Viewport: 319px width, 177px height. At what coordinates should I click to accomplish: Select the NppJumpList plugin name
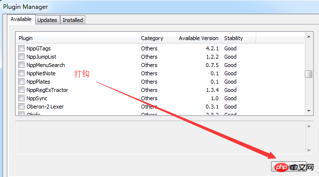(41, 57)
